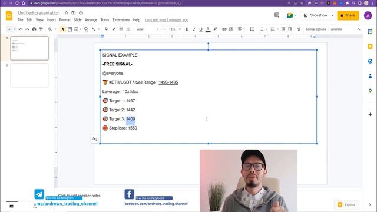Open the text color picker
The image size is (377, 212).
tap(208, 29)
